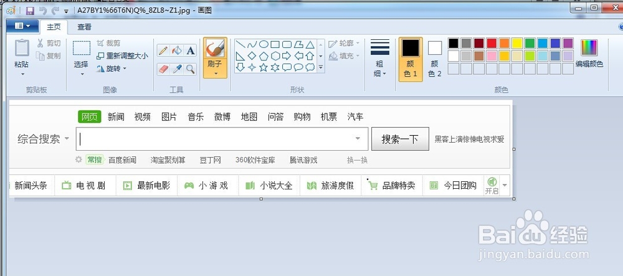Image resolution: width=623 pixels, height=276 pixels.
Task: Activate 颜色 1 foreground color box
Action: (411, 59)
